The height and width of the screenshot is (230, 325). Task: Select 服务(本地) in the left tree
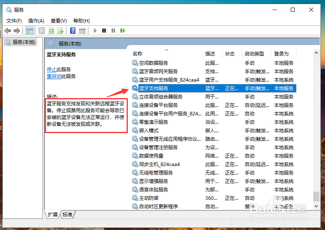pyautogui.click(x=21, y=42)
